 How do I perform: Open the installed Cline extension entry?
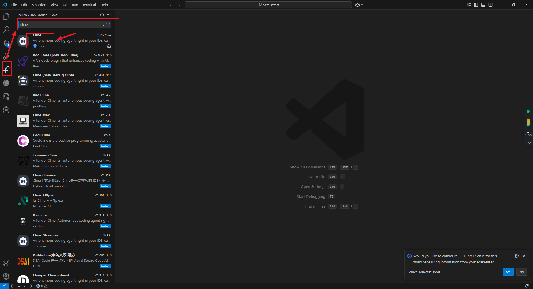[x=64, y=41]
